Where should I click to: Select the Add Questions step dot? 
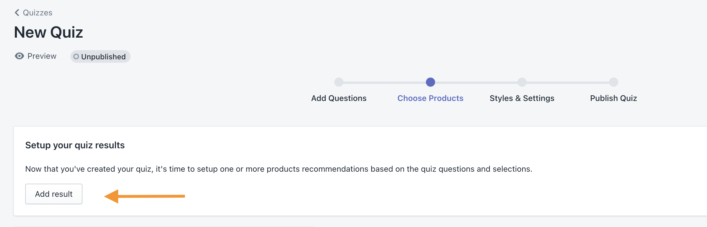tap(339, 82)
